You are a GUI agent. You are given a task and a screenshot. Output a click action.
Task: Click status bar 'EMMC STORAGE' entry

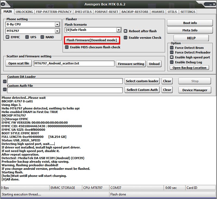[x=66, y=188]
